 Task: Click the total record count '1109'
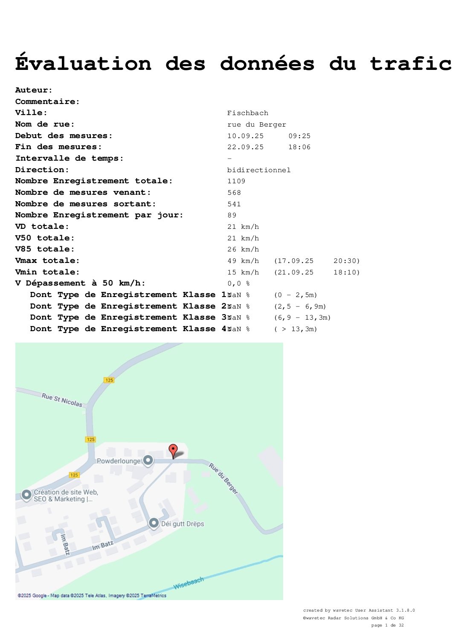point(236,181)
